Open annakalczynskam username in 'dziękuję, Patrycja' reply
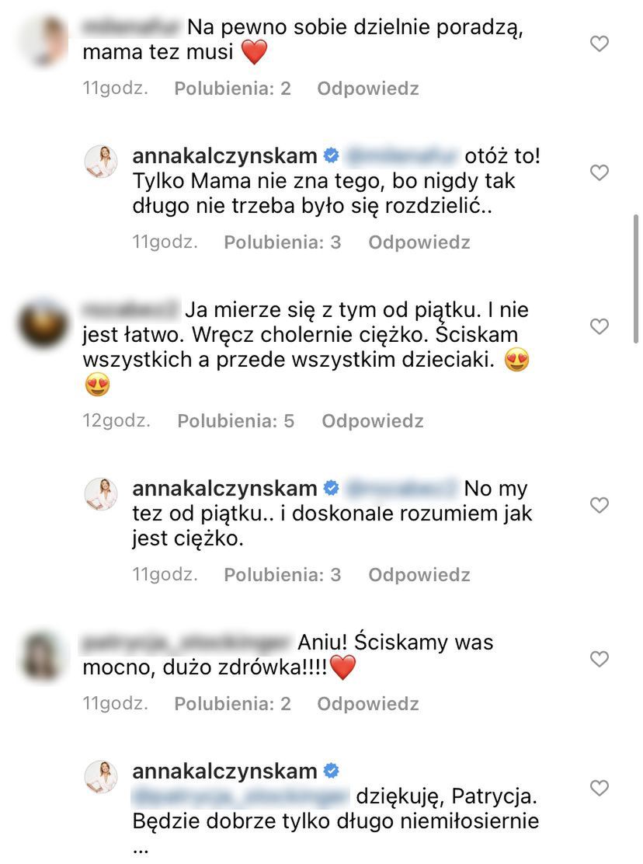Image resolution: width=643 pixels, height=864 pixels. 224,771
